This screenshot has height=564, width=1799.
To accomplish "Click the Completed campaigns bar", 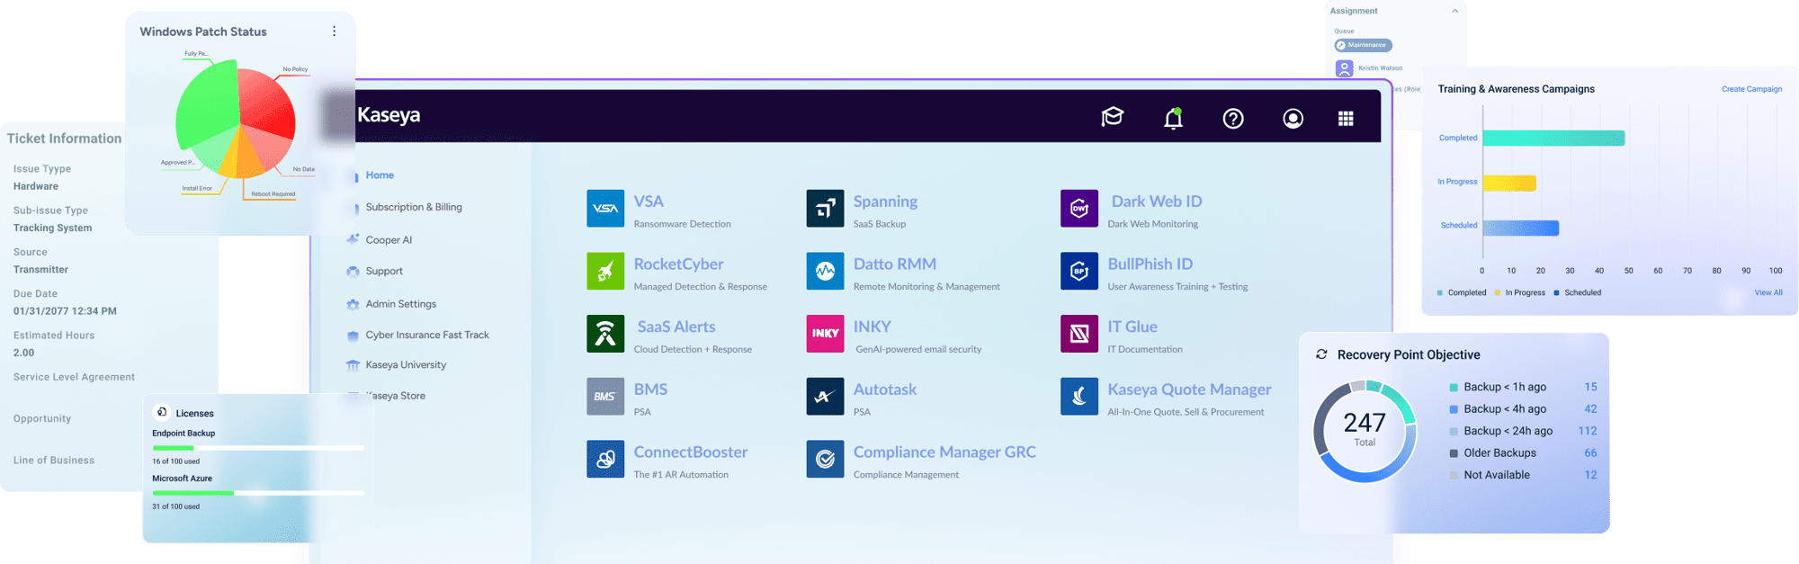I will pyautogui.click(x=1553, y=138).
